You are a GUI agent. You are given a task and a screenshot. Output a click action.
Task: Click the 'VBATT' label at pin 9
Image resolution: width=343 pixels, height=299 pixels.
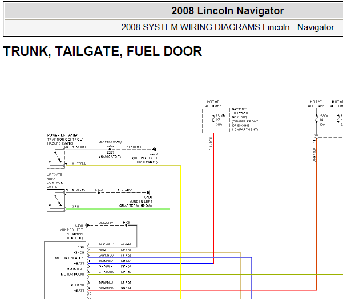[x=79, y=290]
